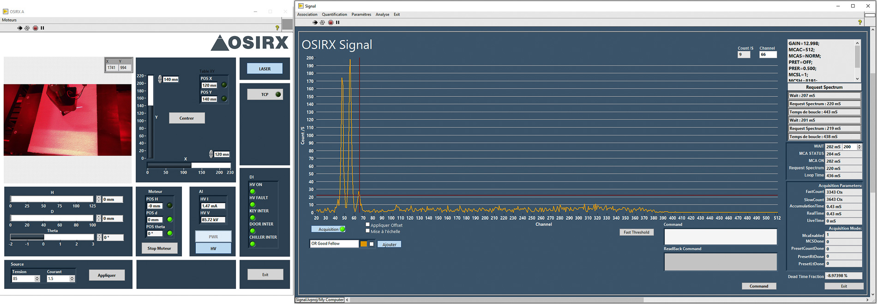
Task: Click Run arrow in OSIRX A toolbar
Action: tap(19, 28)
